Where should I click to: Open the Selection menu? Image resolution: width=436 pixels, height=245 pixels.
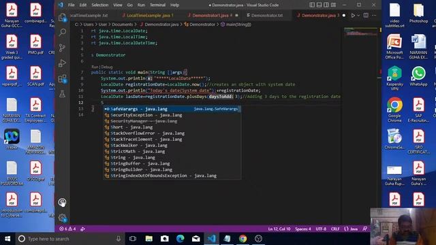pos(100,5)
